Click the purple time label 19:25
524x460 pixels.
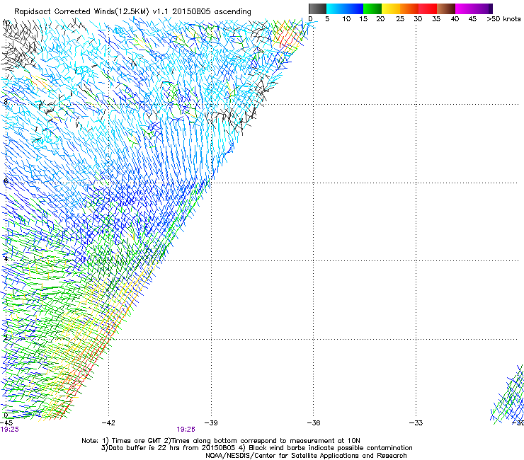pyautogui.click(x=10, y=430)
